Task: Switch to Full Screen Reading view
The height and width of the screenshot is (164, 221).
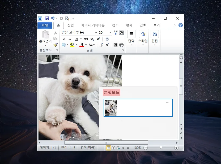Action: coord(113,148)
